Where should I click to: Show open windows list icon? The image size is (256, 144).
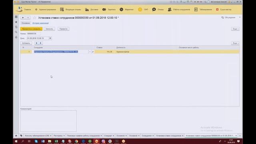(x=21, y=136)
